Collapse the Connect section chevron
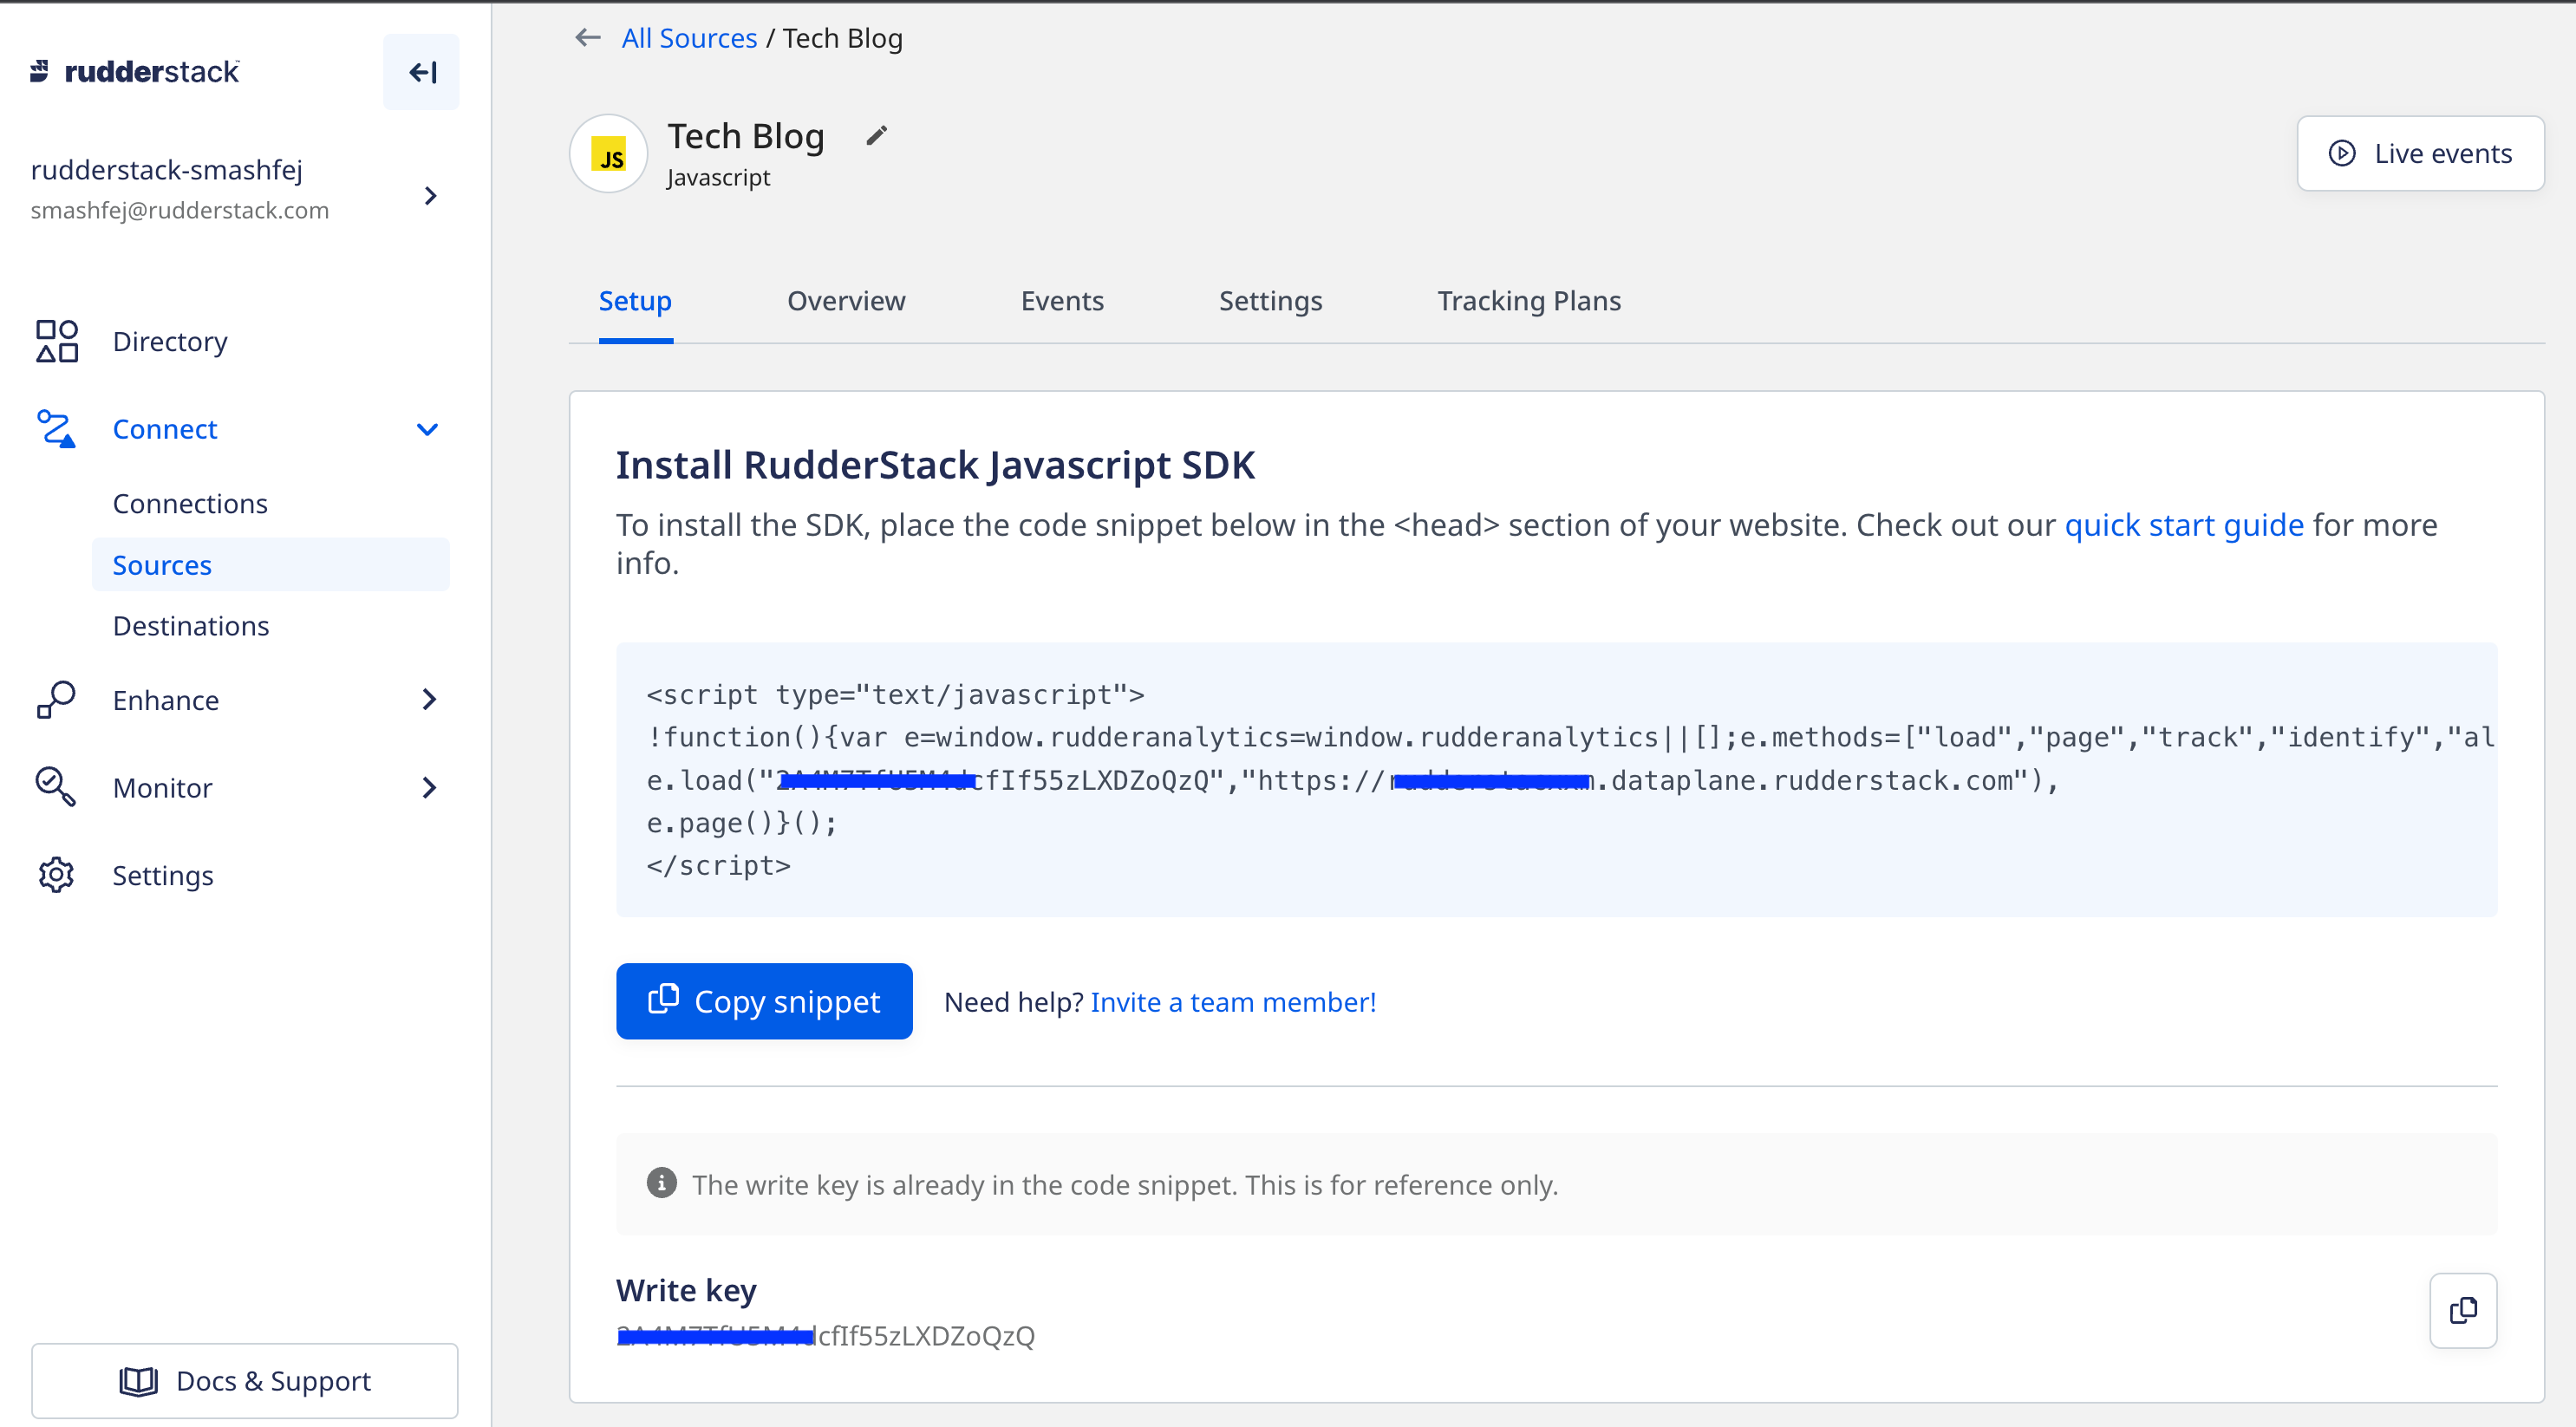Image resolution: width=2576 pixels, height=1427 pixels. (x=427, y=429)
